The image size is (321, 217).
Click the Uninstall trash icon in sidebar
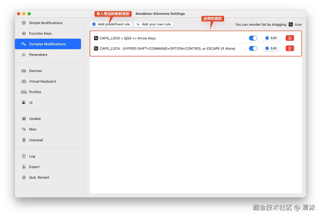tap(24, 140)
